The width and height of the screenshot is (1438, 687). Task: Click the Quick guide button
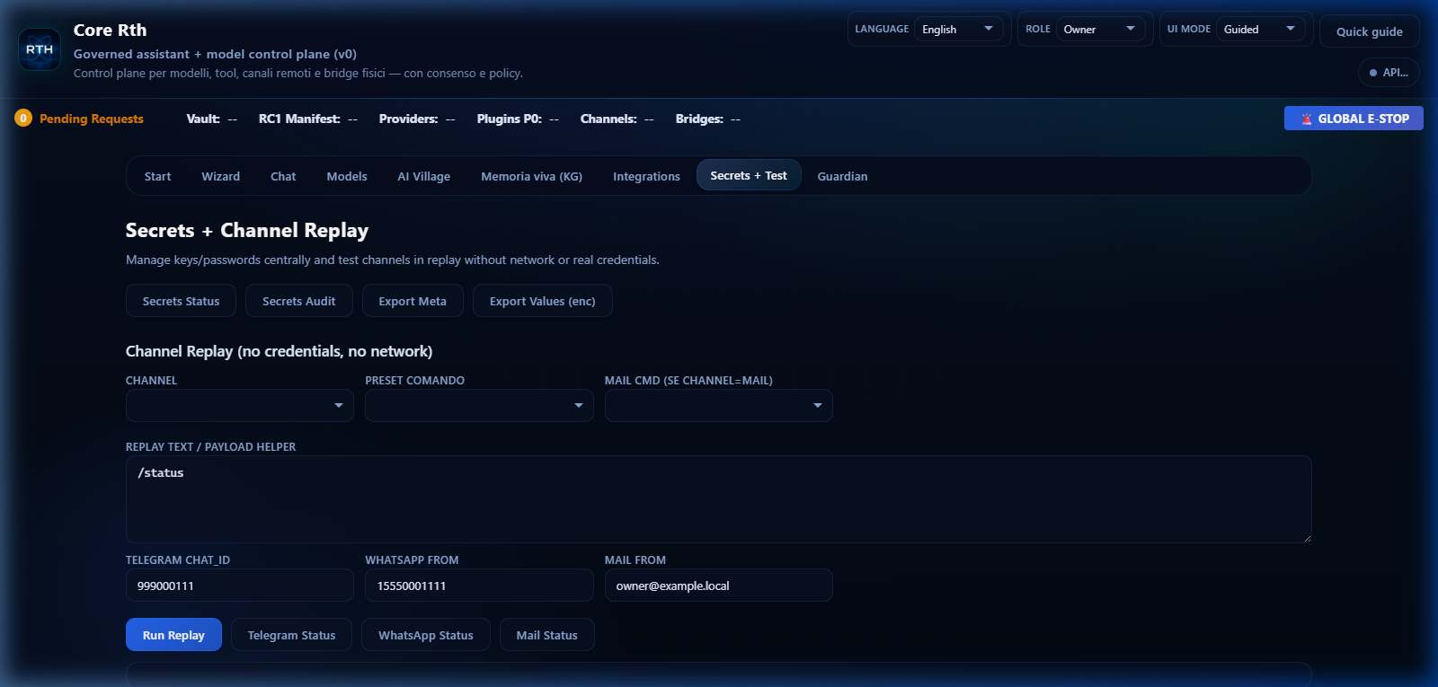click(1369, 31)
